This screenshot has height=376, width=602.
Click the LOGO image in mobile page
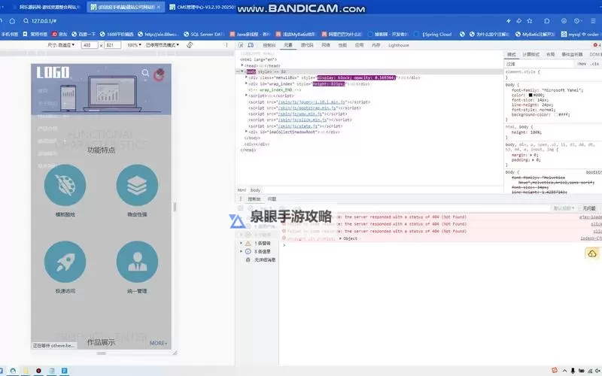coord(53,72)
